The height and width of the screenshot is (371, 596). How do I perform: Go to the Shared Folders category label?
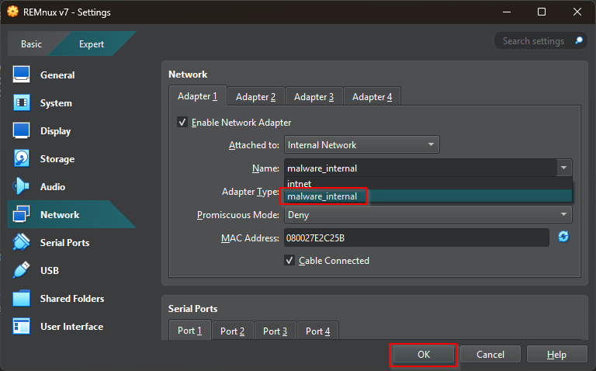pos(72,298)
